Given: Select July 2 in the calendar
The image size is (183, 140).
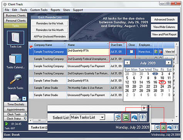Looking at the screenshot, I should 155,74.
